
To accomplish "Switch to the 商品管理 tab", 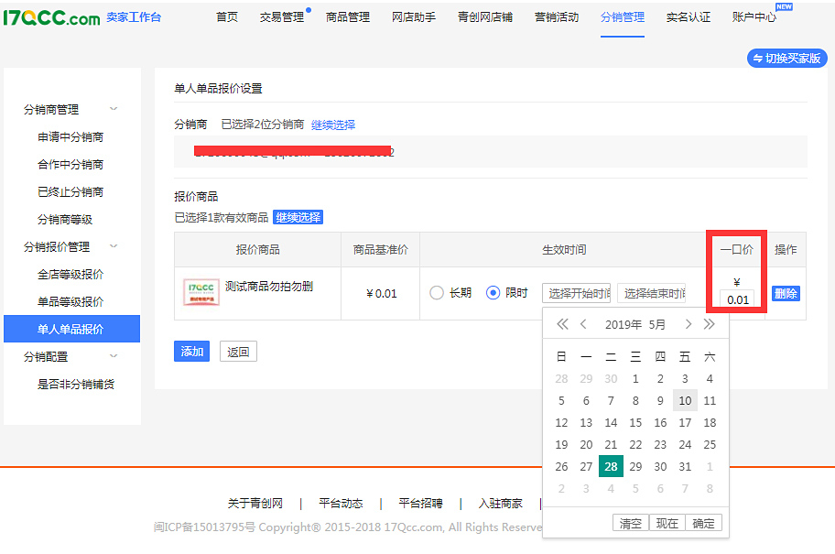I will pyautogui.click(x=347, y=16).
